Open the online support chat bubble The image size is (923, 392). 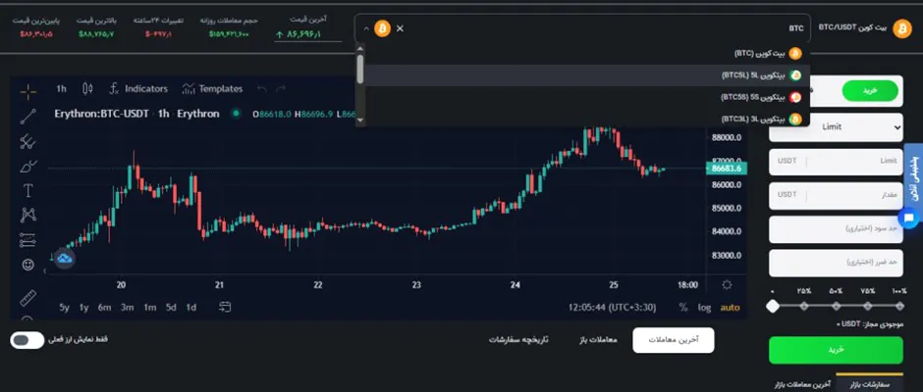[x=909, y=219]
